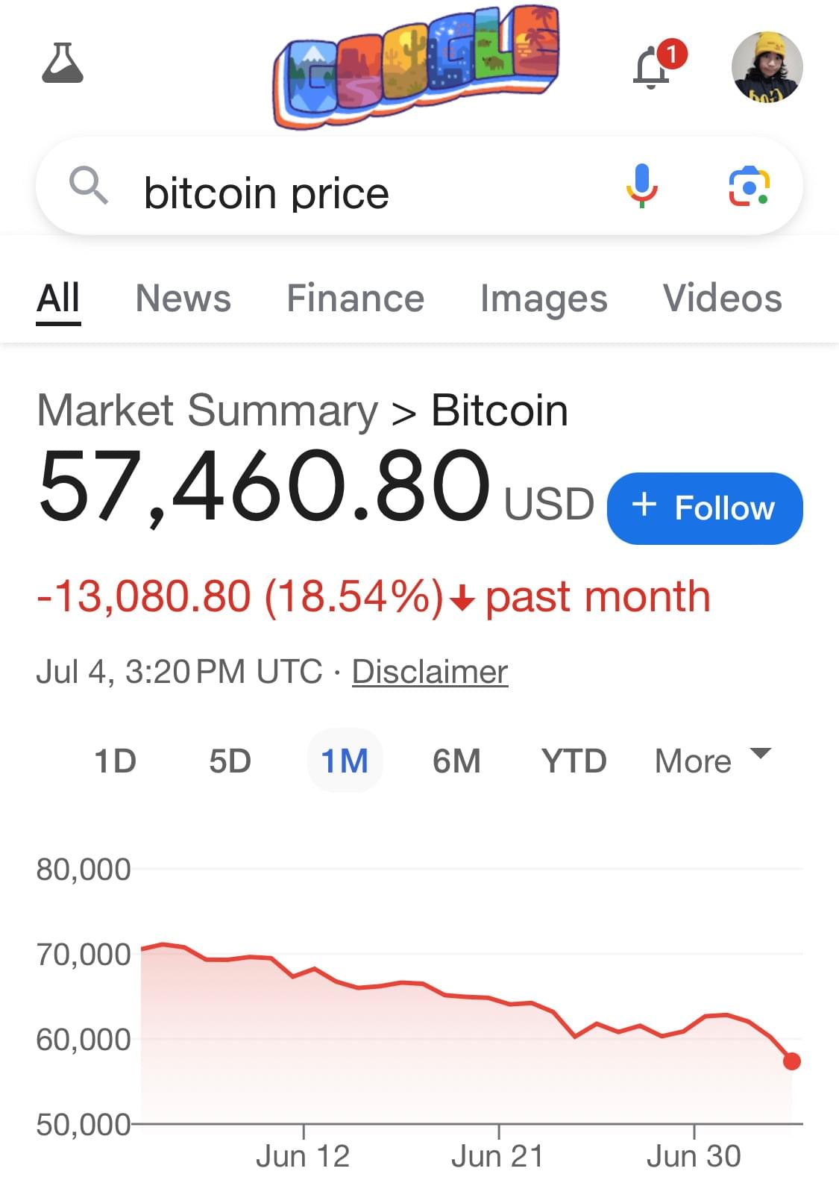Screen dimensions: 839x1189
Task: Select the 6M chart range
Action: [x=456, y=761]
